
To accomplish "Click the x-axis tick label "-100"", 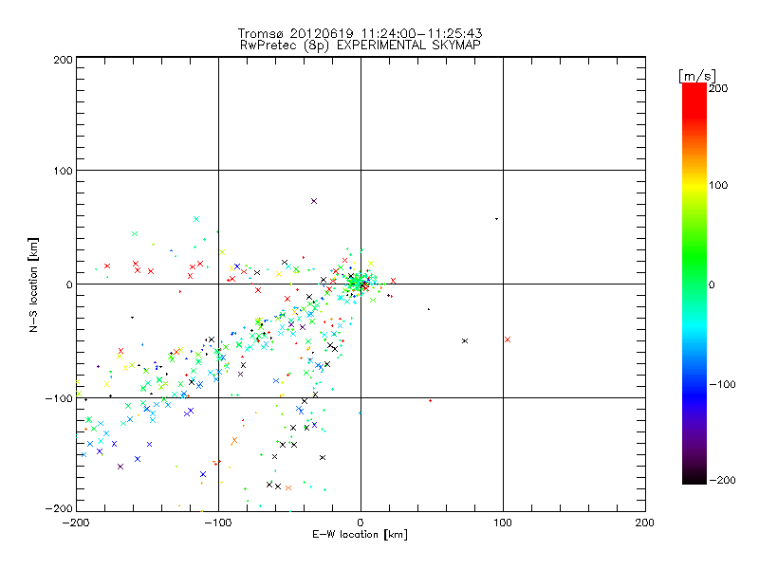I will [218, 523].
